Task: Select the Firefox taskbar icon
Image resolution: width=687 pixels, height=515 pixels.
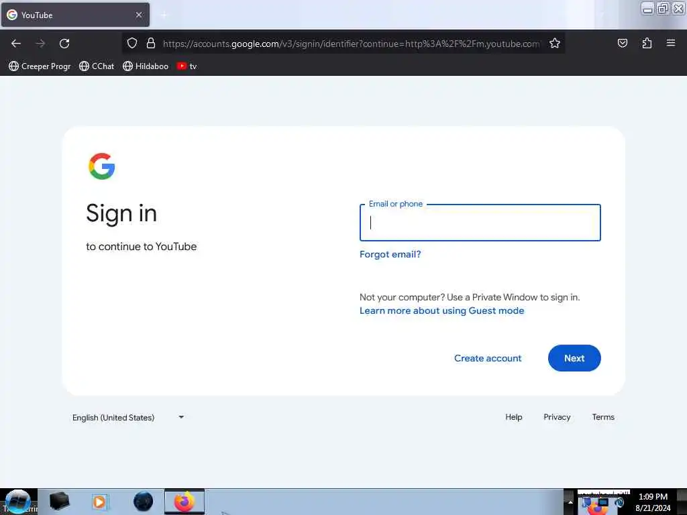Action: click(x=184, y=502)
